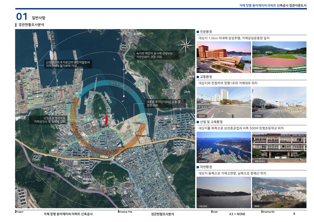Screen dimensions: 314x222
Task: Open the 거제공설운동장 stadium track photo
Action: pyautogui.click(x=279, y=57)
